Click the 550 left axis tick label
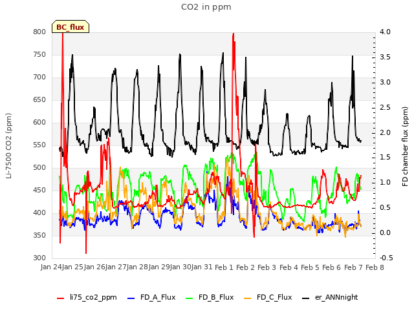Screen dimensions: 414x310 point(39,145)
